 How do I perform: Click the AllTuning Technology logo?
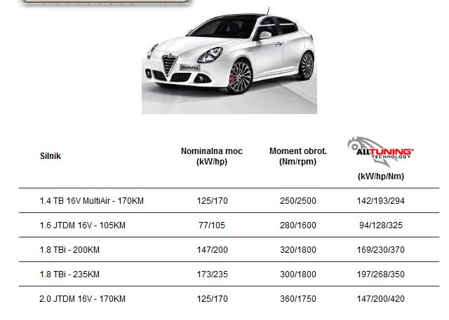pos(380,152)
